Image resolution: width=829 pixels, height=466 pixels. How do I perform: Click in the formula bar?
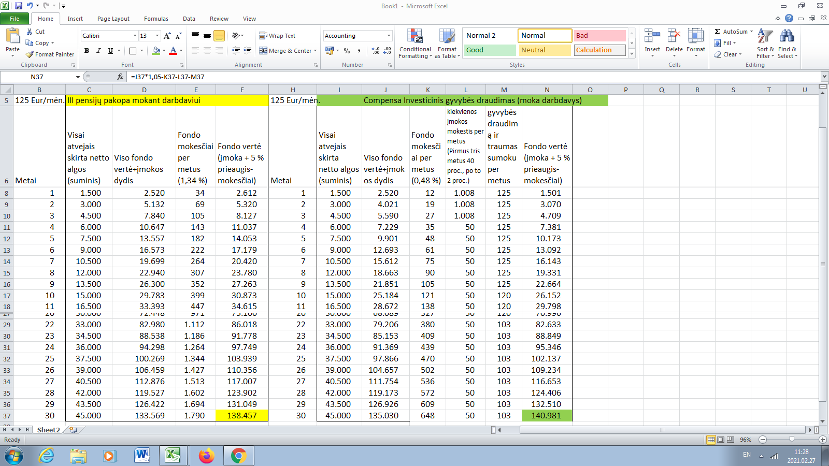[474, 77]
